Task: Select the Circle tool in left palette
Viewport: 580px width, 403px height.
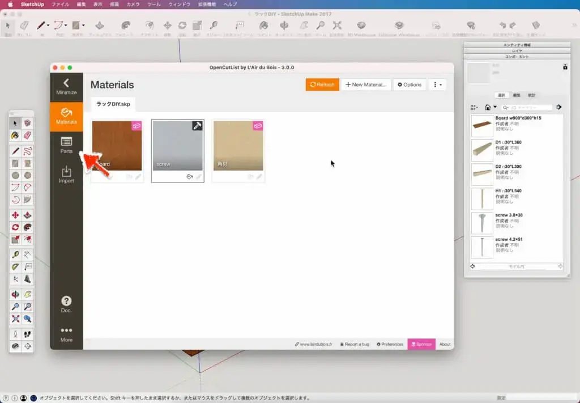Action: pos(15,175)
